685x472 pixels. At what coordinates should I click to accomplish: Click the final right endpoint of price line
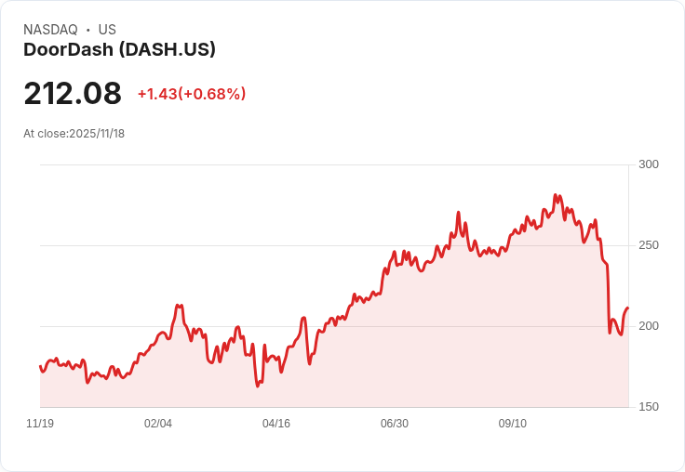pyautogui.click(x=628, y=308)
